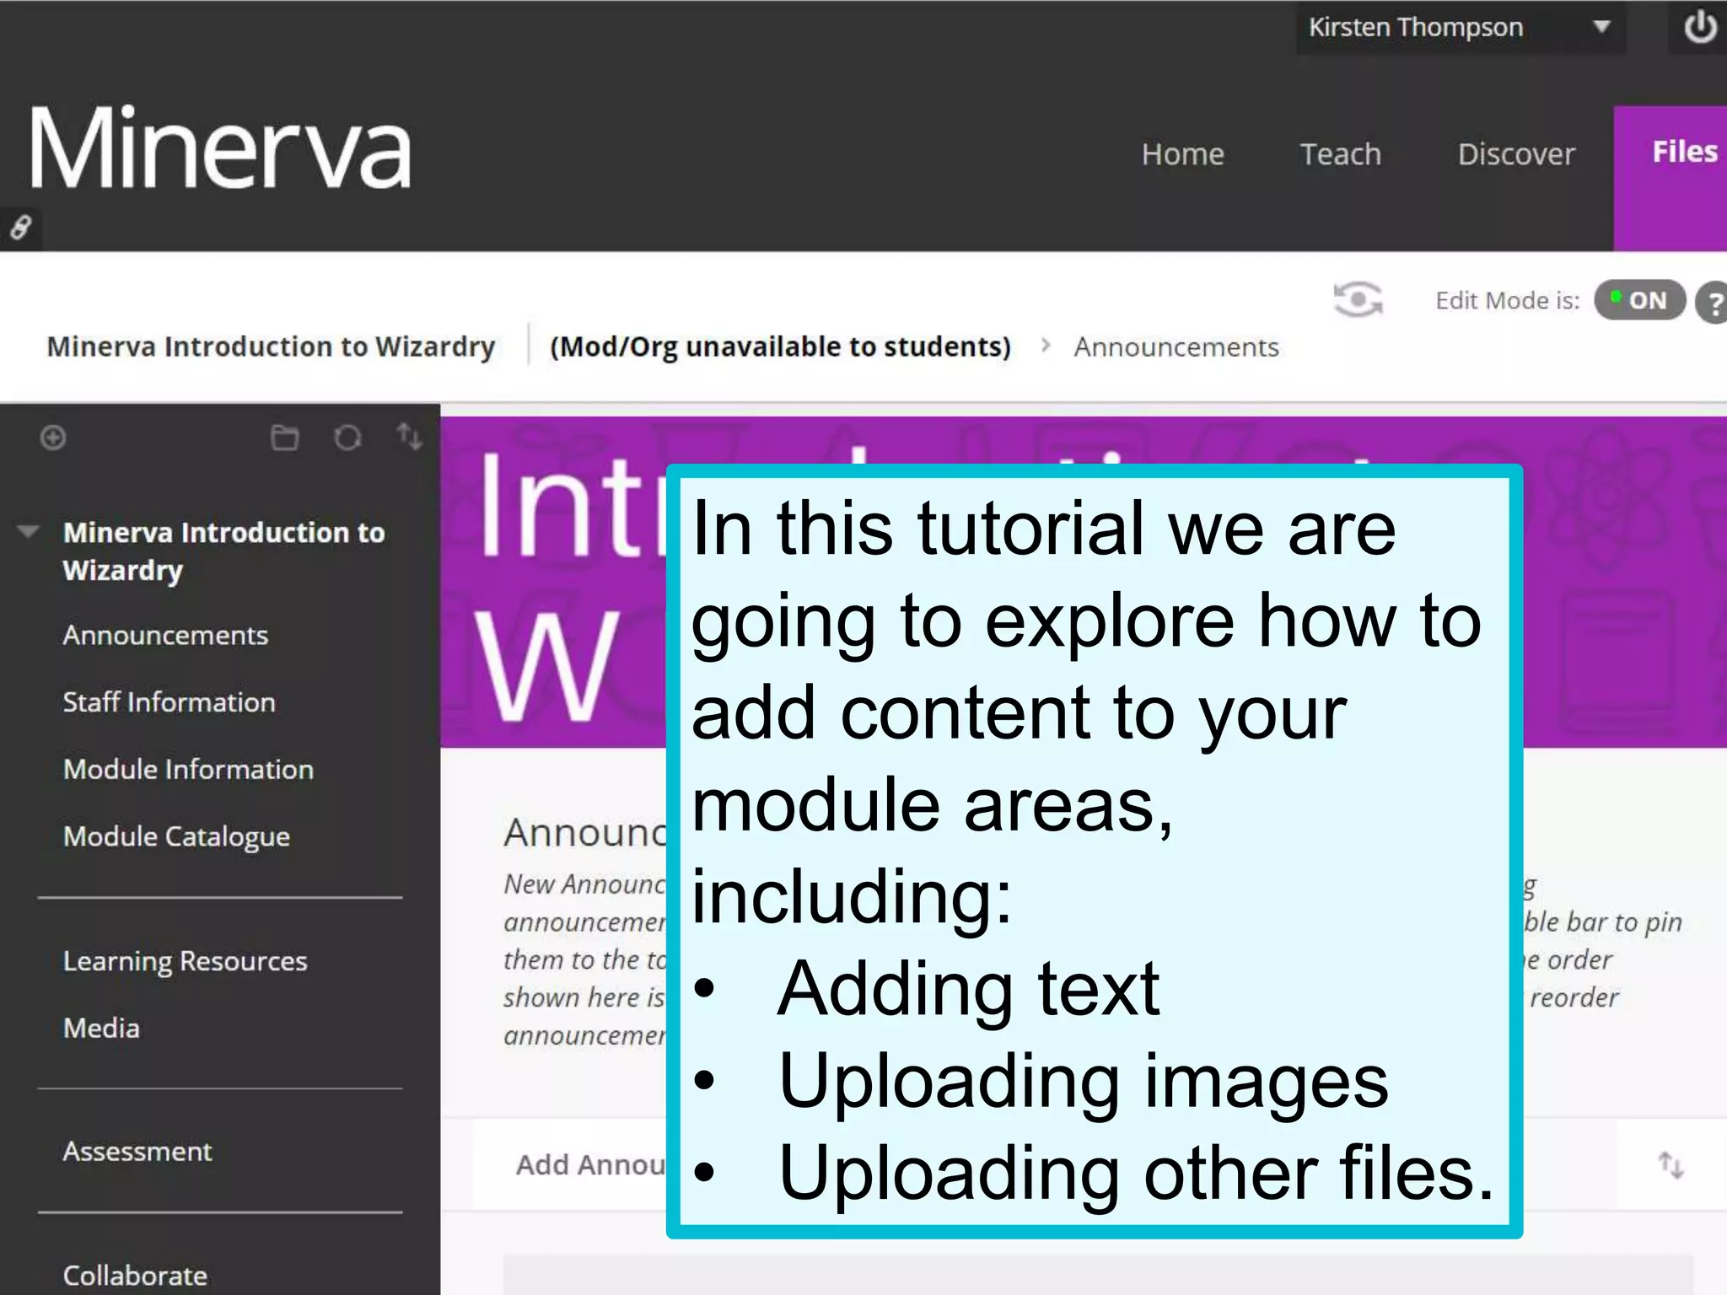The height and width of the screenshot is (1295, 1727).
Task: Click the link icon below Minerva logo
Action: [20, 228]
